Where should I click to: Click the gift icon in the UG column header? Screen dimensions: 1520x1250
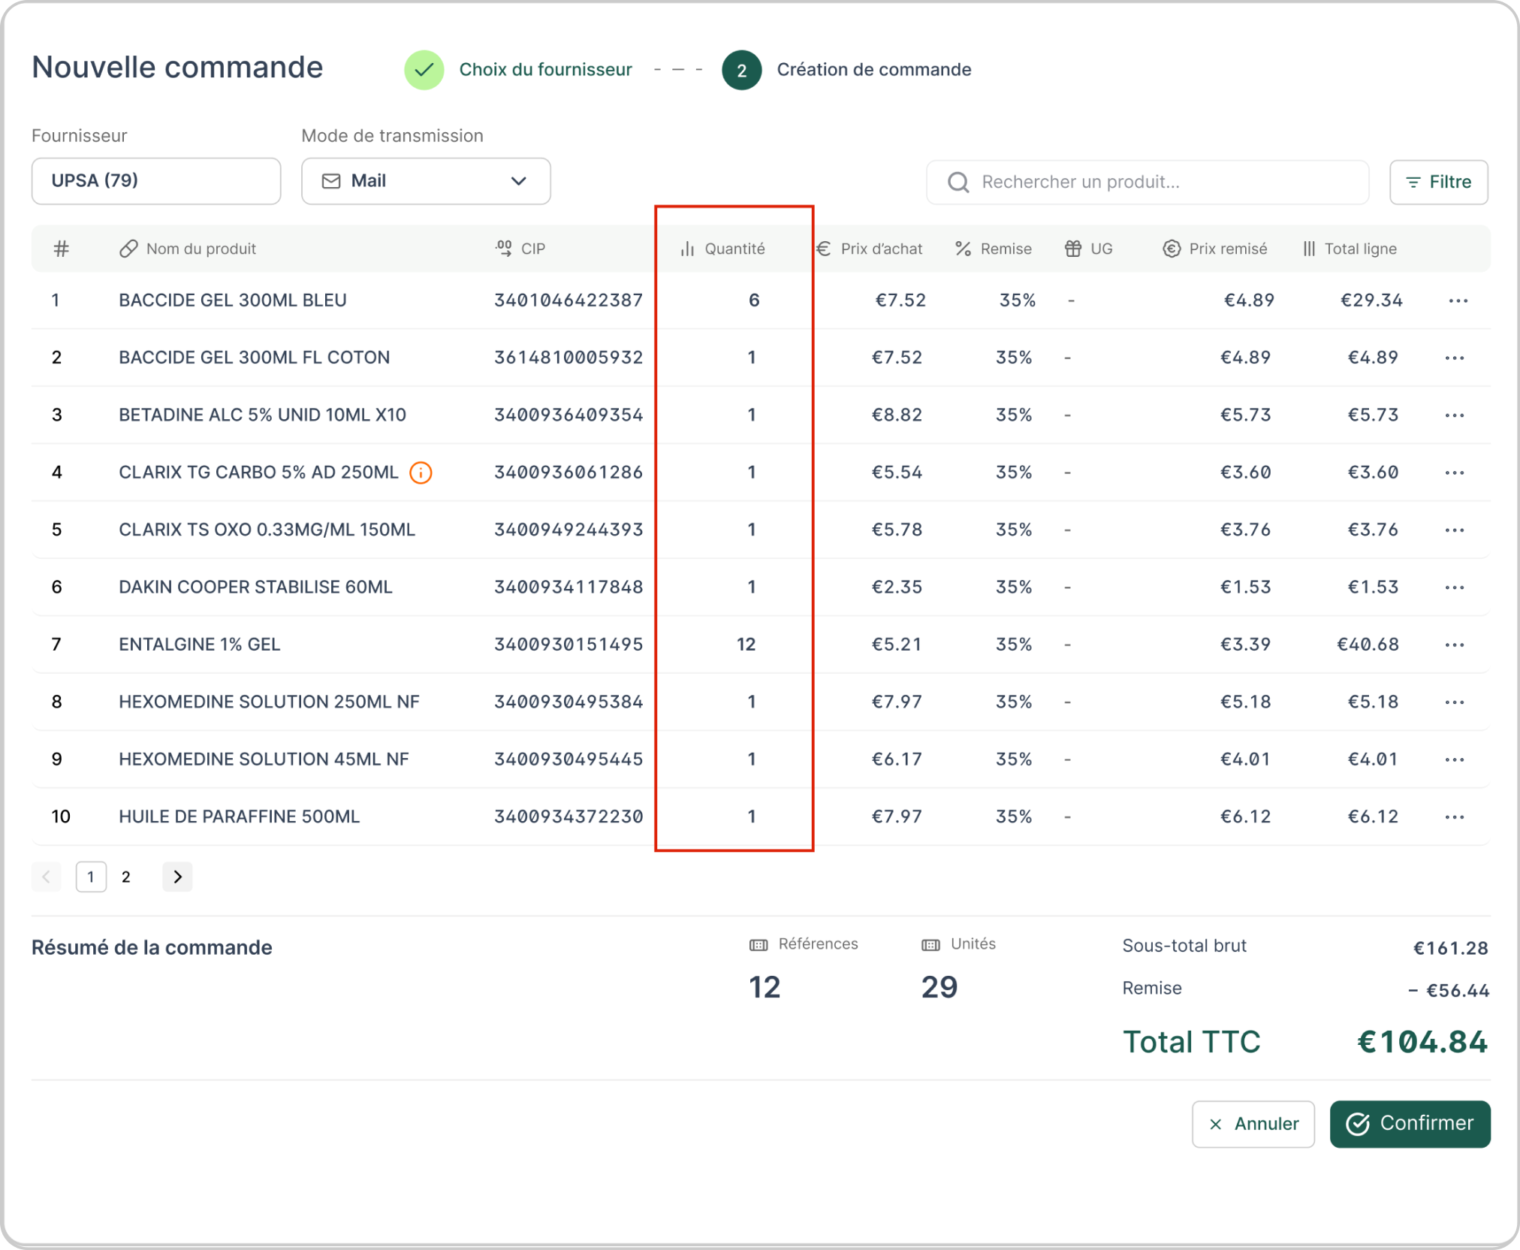pyautogui.click(x=1072, y=249)
